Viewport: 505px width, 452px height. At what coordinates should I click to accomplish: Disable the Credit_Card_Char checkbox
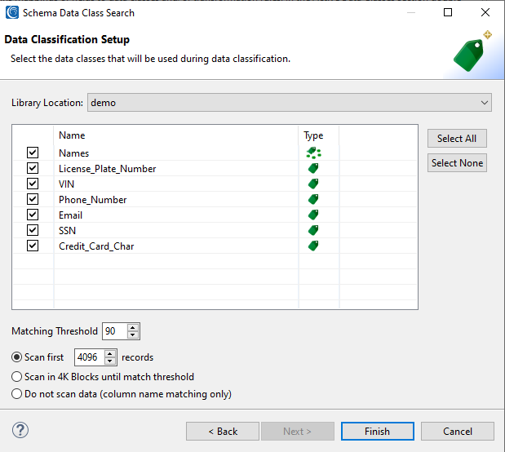[33, 246]
